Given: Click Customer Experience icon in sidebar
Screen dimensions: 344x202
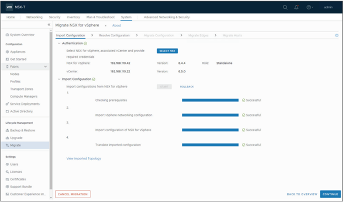Looking at the screenshot, I should [x=7, y=194].
